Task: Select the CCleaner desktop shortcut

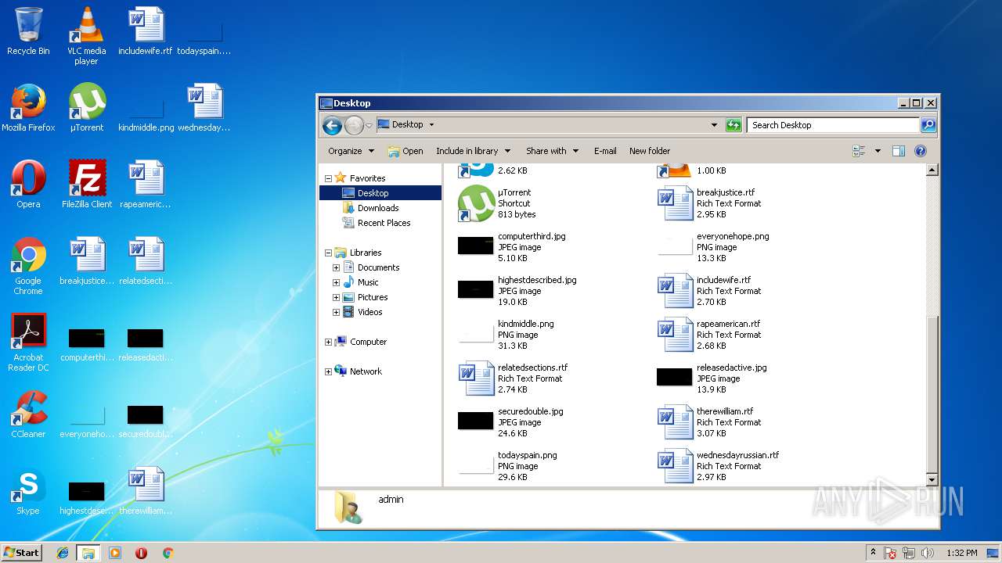Action: [x=28, y=414]
